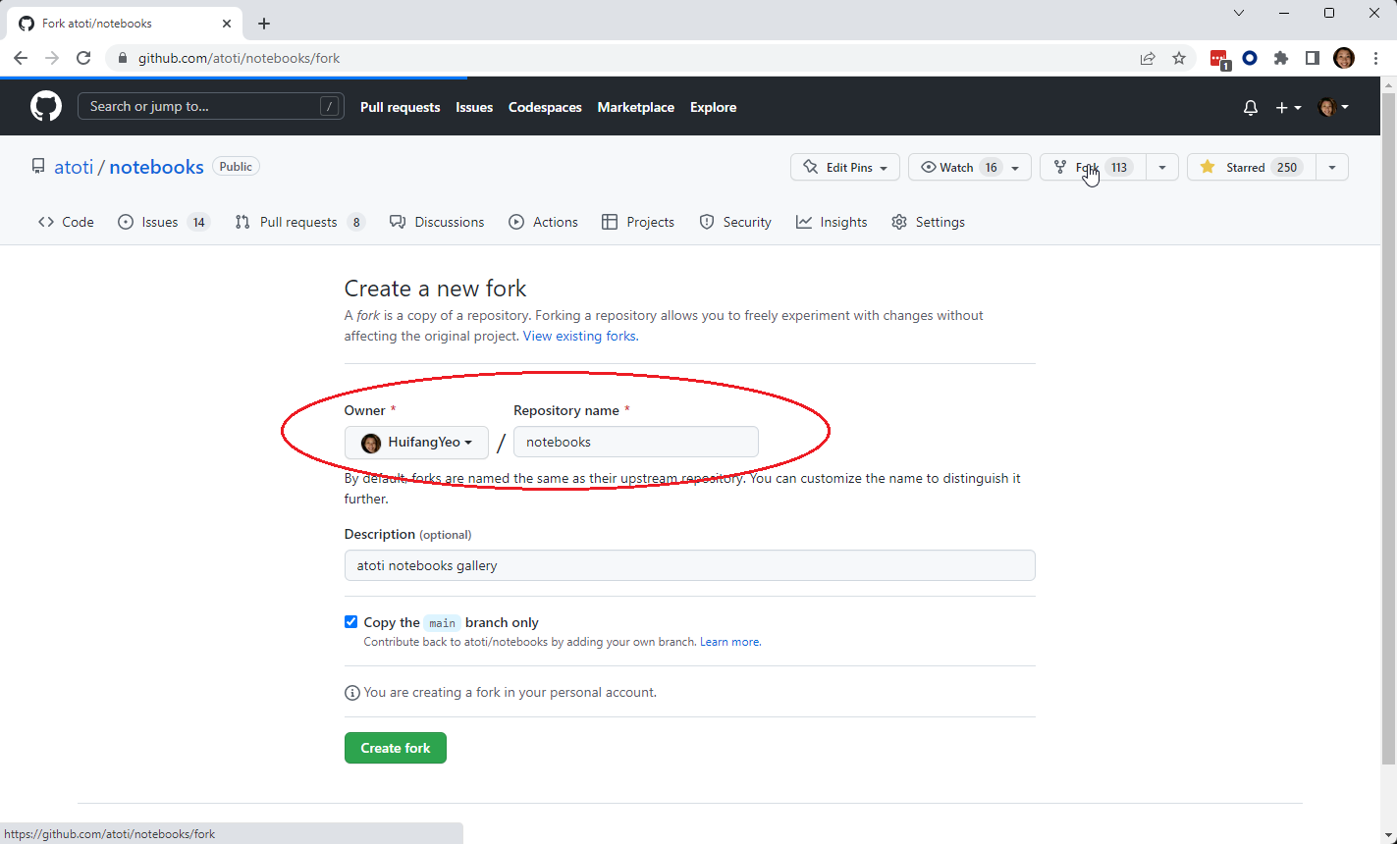Go to Issues in top navigation
Image resolution: width=1397 pixels, height=844 pixels.
(474, 107)
